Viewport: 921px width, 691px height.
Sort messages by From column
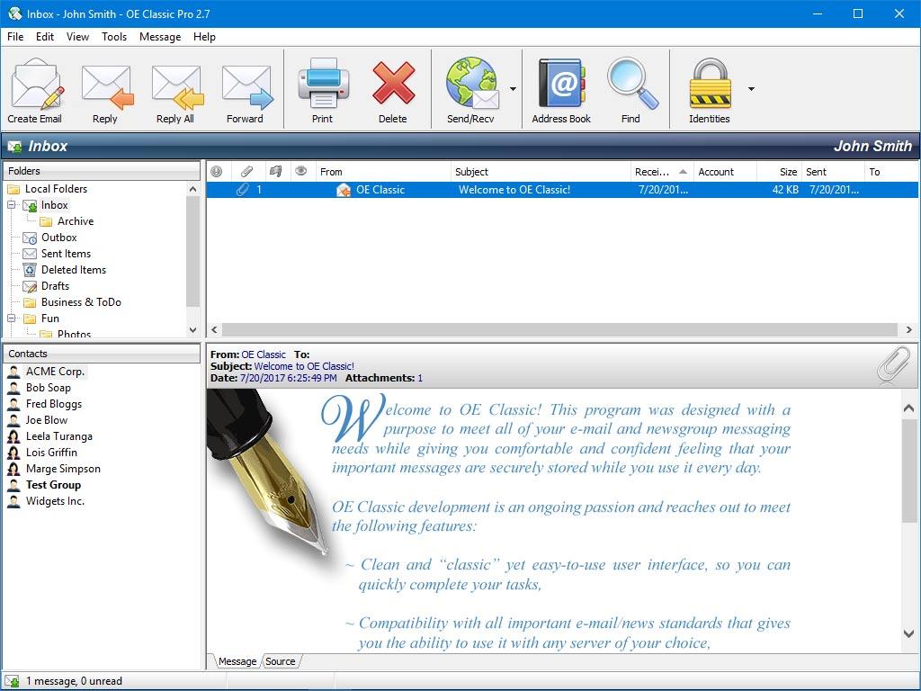pos(383,172)
